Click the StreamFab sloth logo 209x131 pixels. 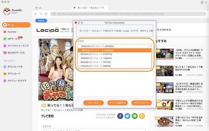tap(7, 11)
